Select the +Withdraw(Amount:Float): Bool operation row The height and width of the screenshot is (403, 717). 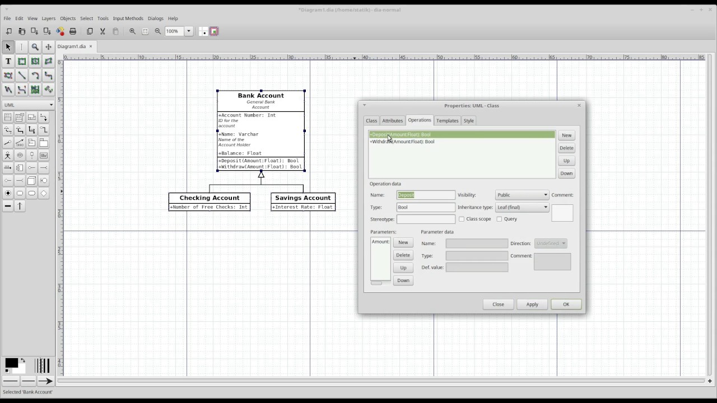coord(462,142)
